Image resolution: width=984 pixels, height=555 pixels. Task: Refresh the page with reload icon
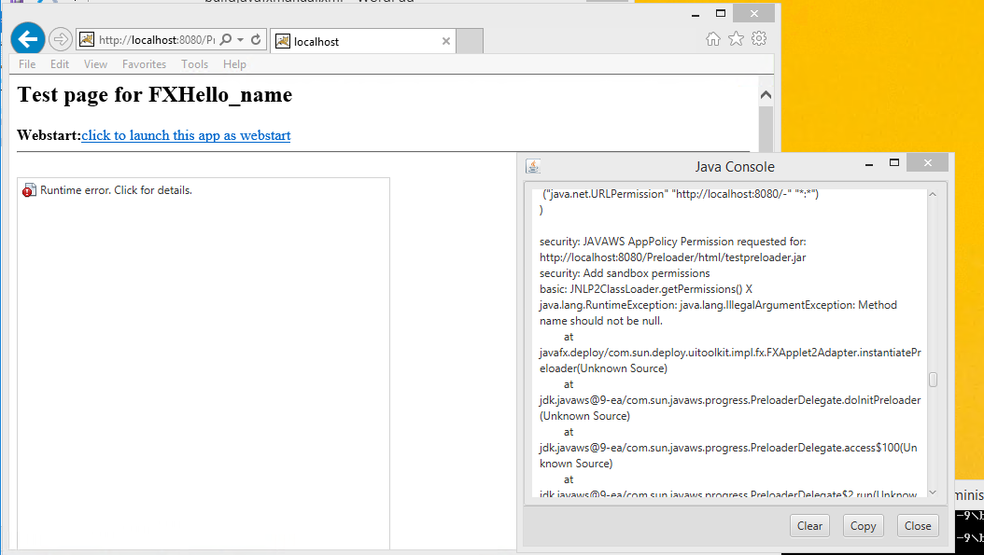click(x=256, y=40)
